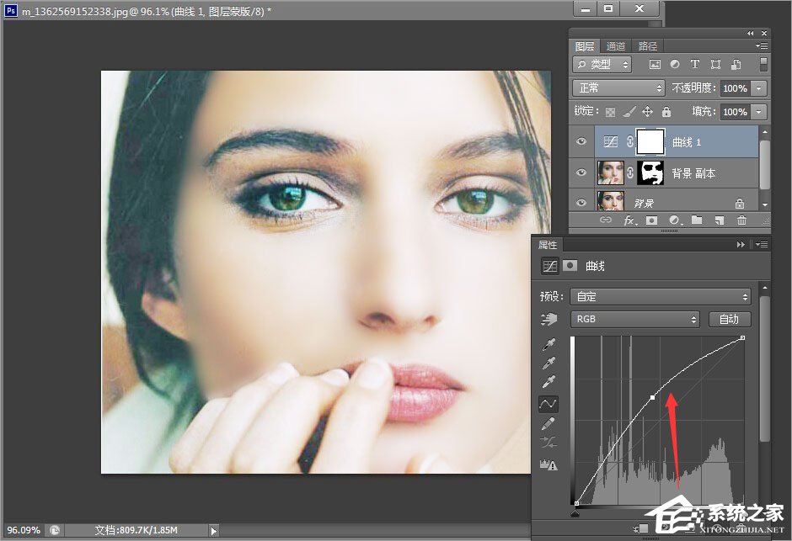Click the create new group folder icon
This screenshot has width=792, height=541.
coord(697,220)
